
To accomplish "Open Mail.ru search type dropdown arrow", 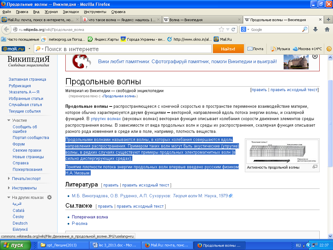I will tap(43, 49).
